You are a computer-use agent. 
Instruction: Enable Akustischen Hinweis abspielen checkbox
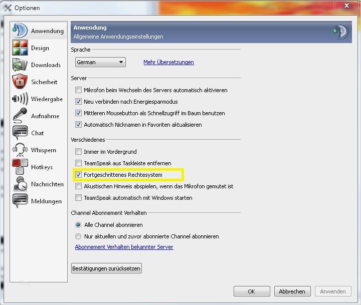pyautogui.click(x=78, y=186)
